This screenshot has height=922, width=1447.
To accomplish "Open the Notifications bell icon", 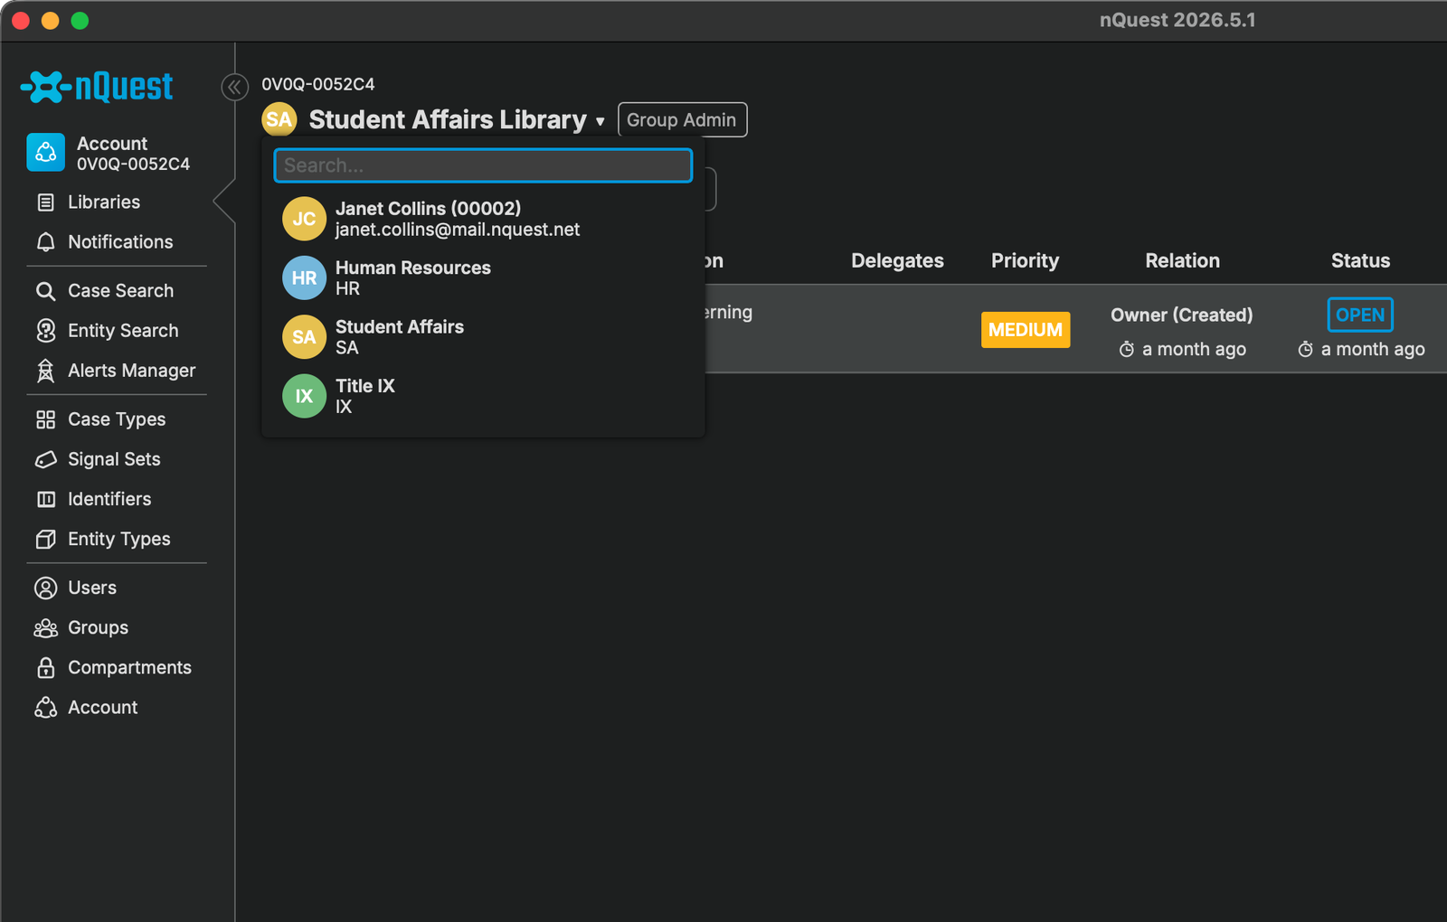I will (45, 242).
